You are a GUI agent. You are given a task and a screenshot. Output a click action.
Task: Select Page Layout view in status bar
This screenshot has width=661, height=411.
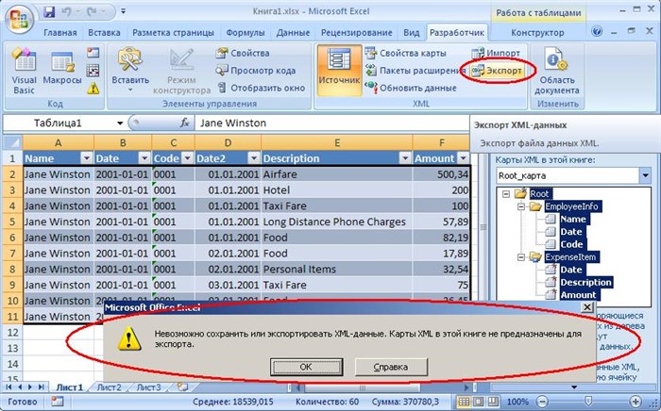point(479,402)
